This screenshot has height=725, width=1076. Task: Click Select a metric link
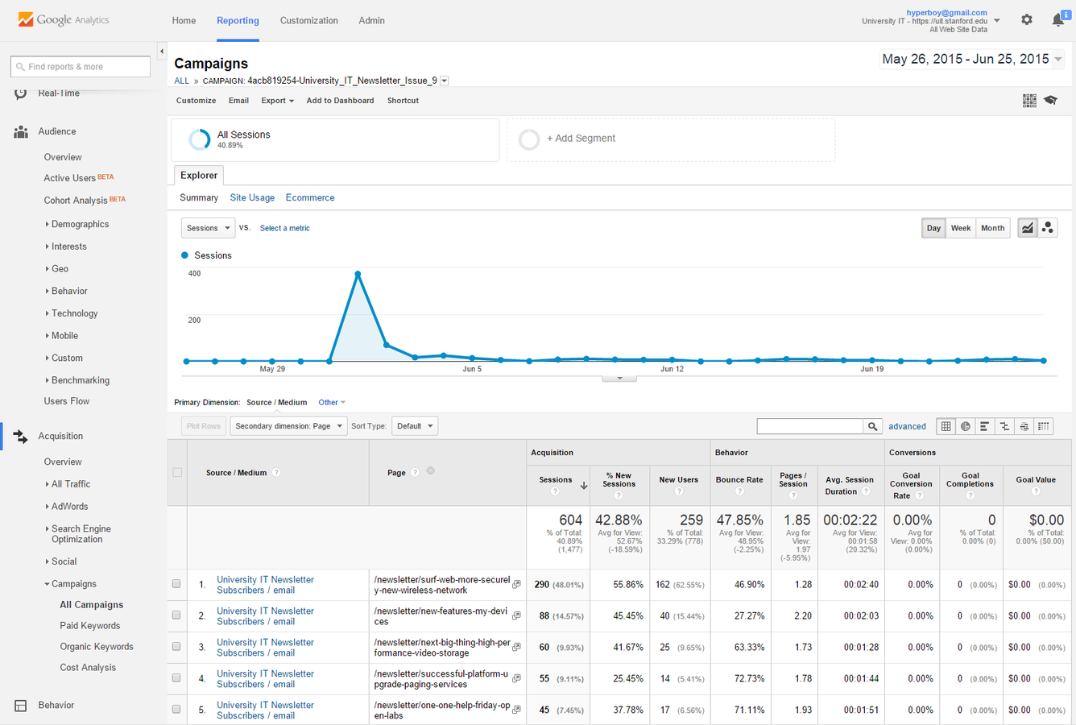(x=284, y=228)
